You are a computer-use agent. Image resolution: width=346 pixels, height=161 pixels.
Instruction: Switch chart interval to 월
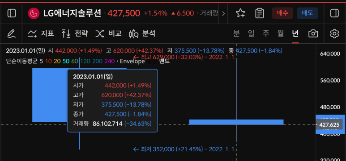[x=281, y=33]
